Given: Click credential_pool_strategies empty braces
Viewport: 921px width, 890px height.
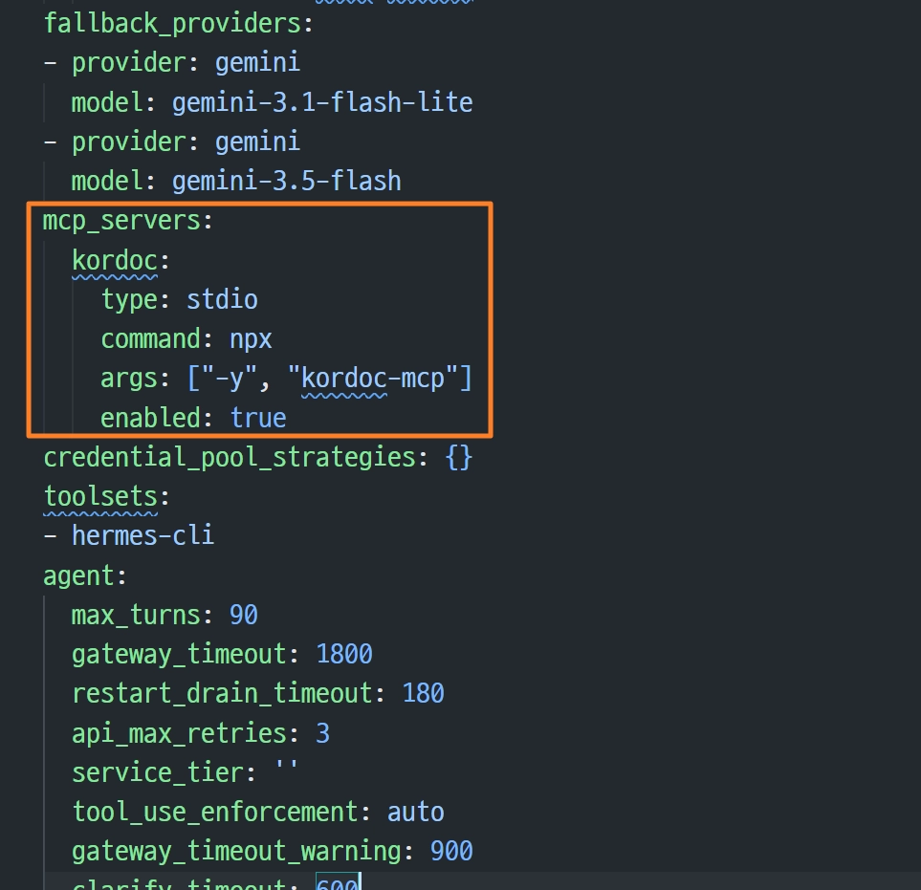Looking at the screenshot, I should point(459,457).
